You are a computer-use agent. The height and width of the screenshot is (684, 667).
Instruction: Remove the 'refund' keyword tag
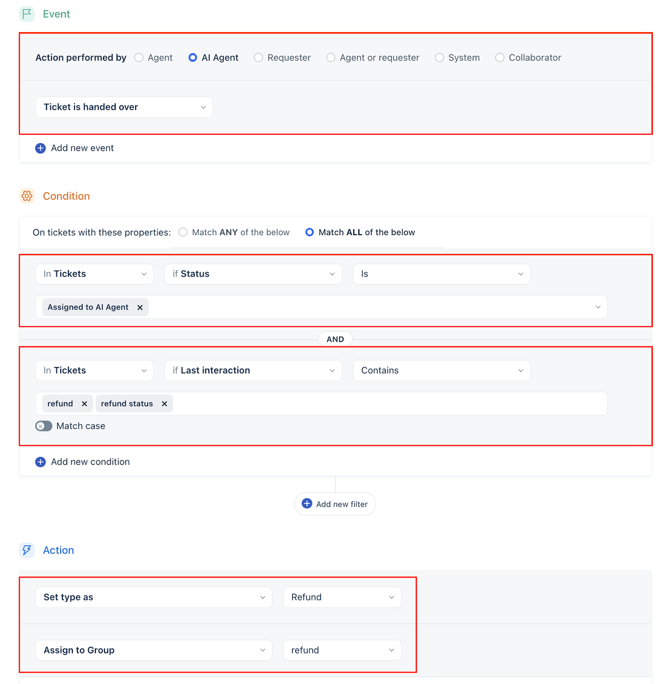point(84,404)
